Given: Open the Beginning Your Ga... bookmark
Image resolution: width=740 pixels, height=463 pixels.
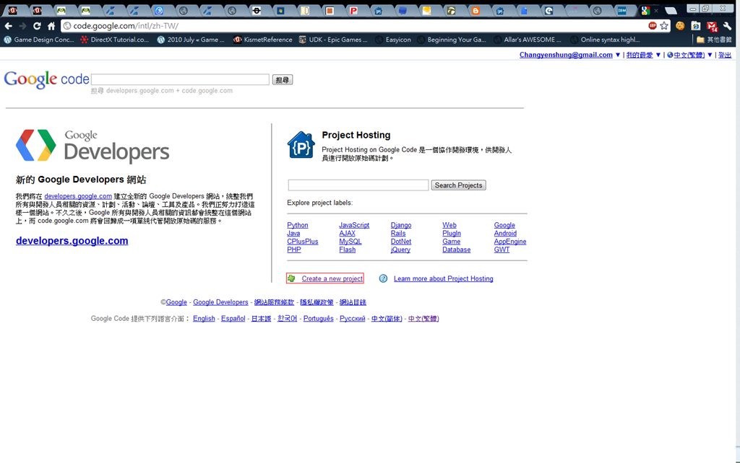Looking at the screenshot, I should [x=452, y=40].
